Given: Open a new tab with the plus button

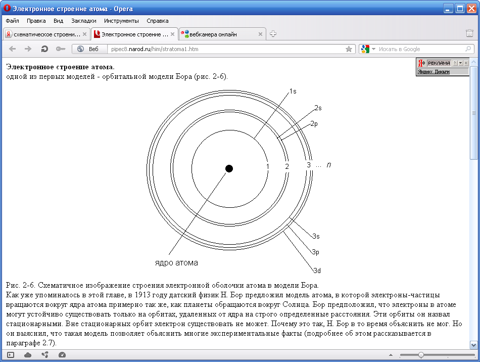Looking at the screenshot, I should click(273, 34).
